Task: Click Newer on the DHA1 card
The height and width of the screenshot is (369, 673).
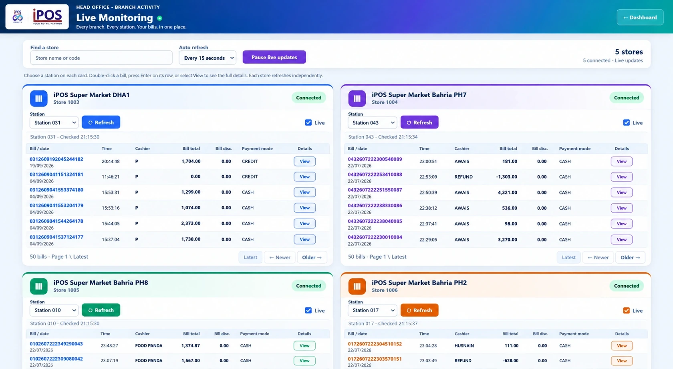Action: pyautogui.click(x=280, y=257)
